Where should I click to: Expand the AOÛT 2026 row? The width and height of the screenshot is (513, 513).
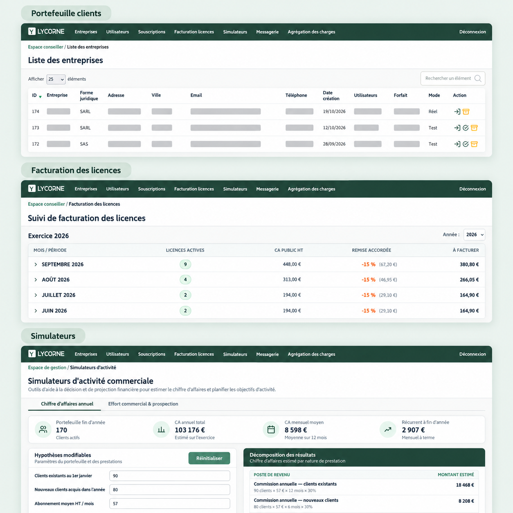pos(36,280)
